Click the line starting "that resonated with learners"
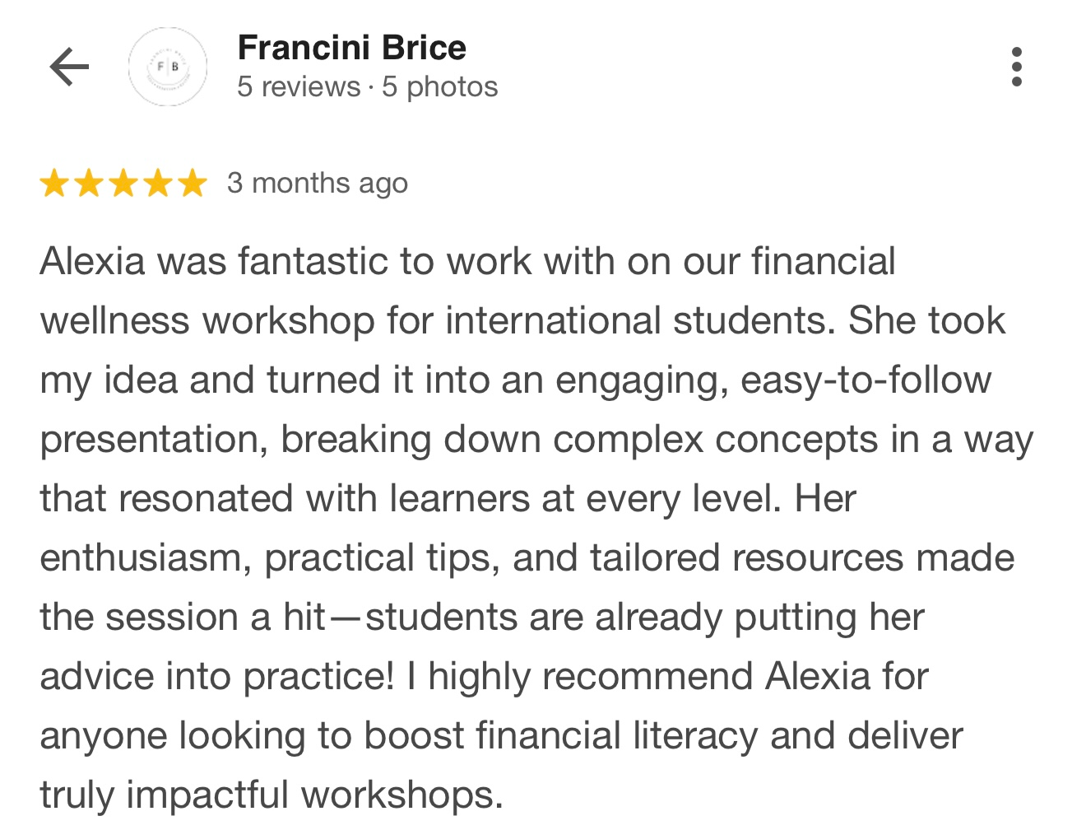The image size is (1086, 830). 448,499
